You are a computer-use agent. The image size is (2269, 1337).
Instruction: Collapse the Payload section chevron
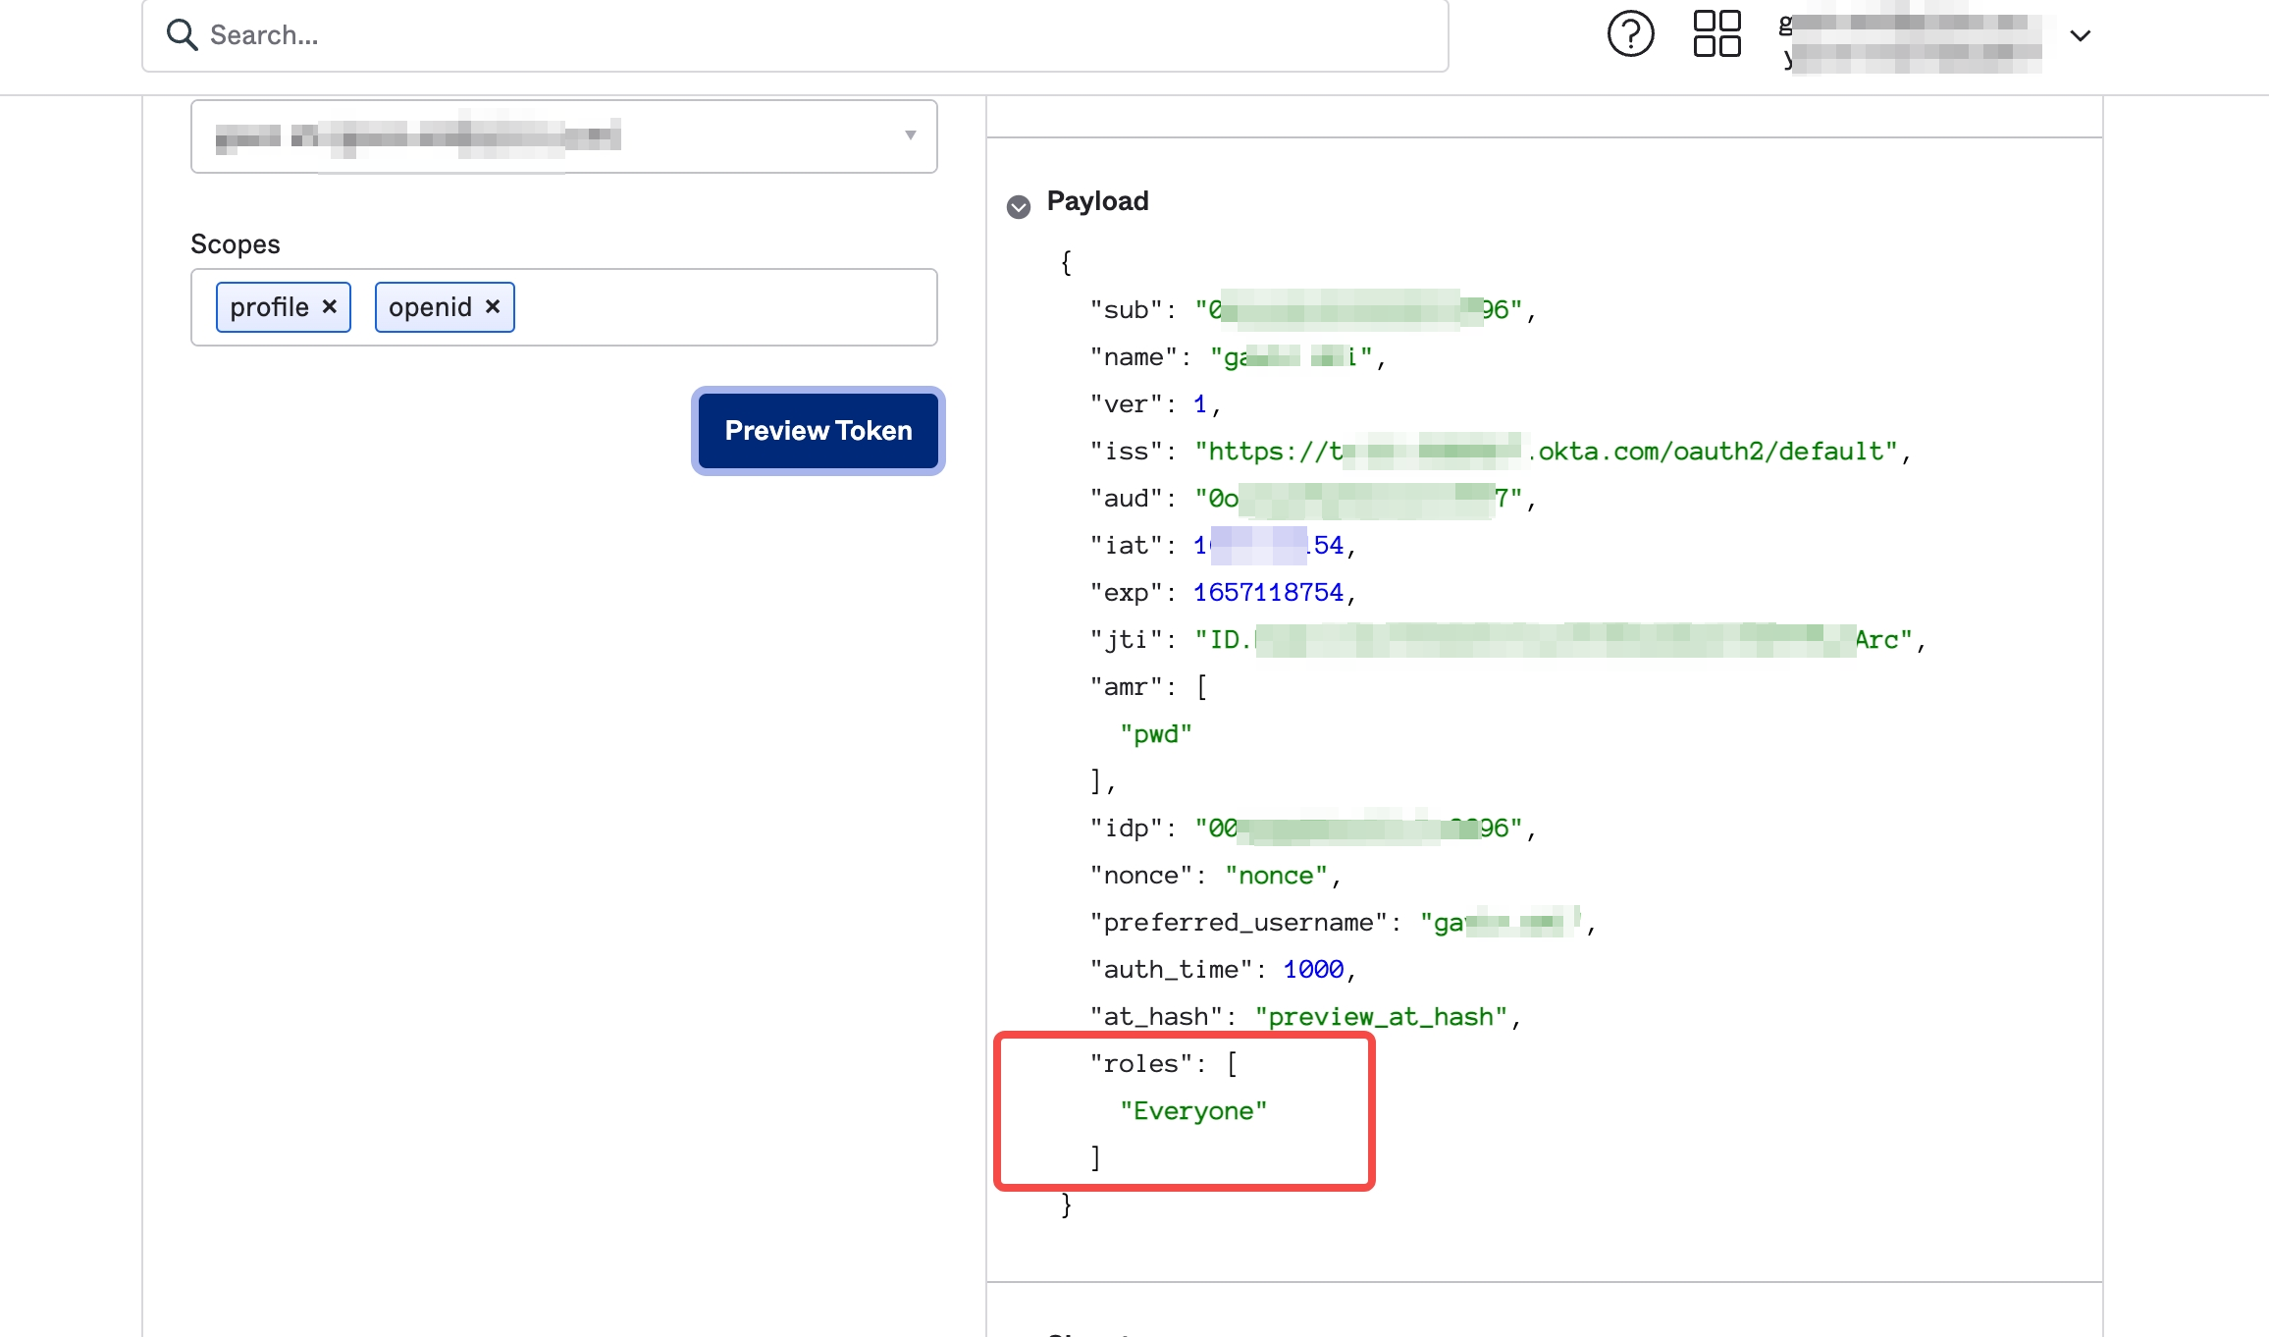1019,206
